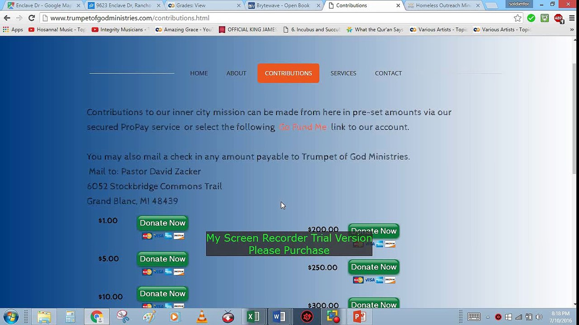
Task: Switch to Chrome taskbar icon
Action: point(96,317)
